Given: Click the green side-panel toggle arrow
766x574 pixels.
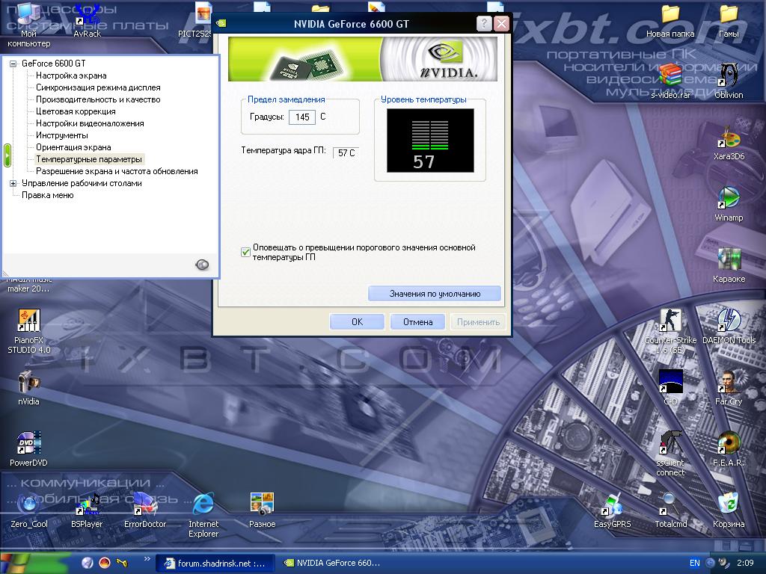Looking at the screenshot, I should (7, 155).
